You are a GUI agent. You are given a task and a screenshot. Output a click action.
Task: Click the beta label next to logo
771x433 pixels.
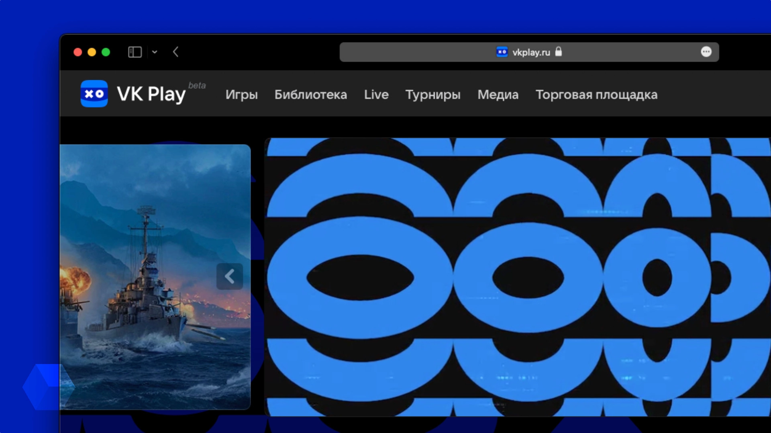point(197,85)
